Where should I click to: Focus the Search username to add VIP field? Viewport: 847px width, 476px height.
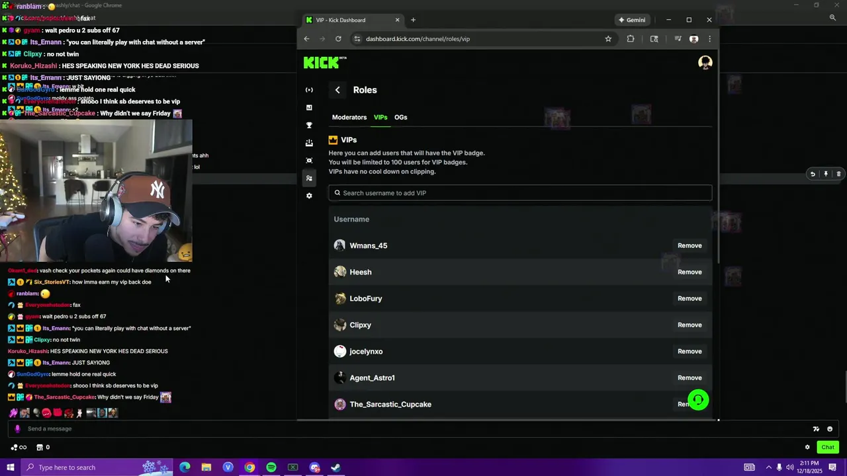[x=520, y=193]
